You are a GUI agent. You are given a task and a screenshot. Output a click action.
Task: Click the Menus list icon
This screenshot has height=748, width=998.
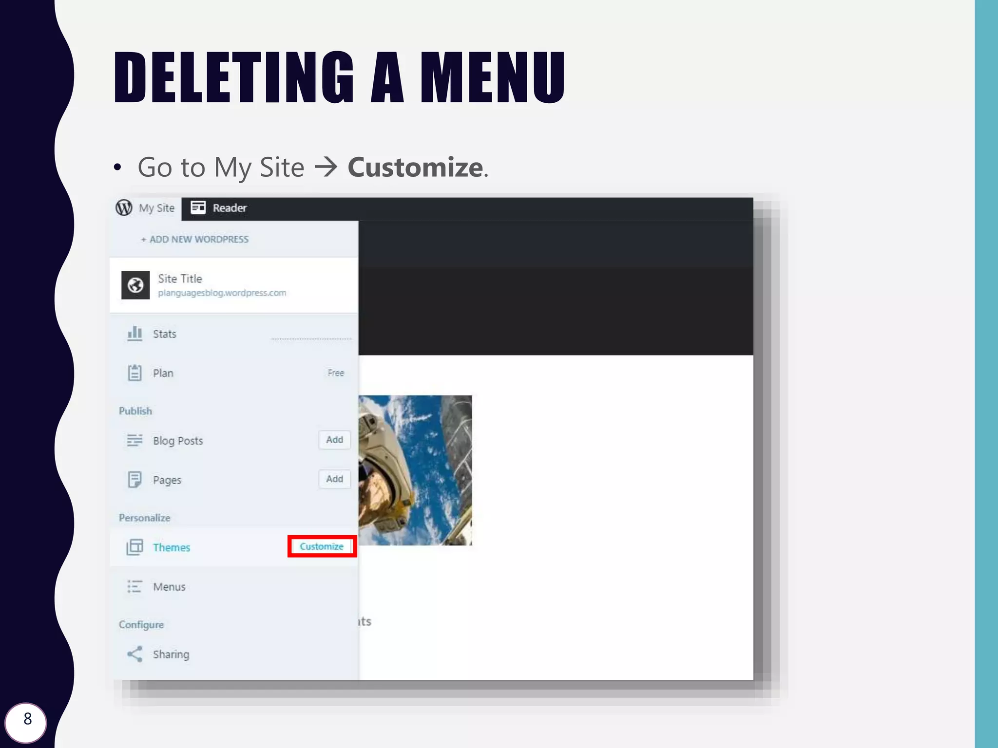[x=134, y=586]
